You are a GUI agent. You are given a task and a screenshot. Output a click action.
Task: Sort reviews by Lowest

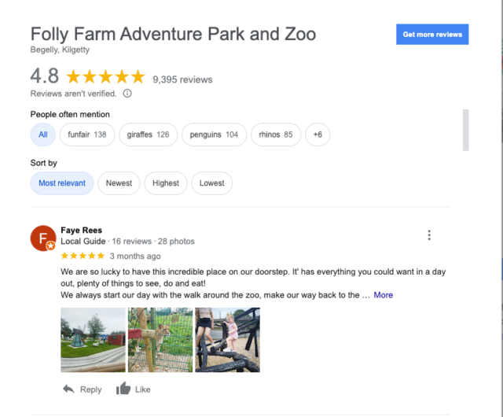(211, 183)
